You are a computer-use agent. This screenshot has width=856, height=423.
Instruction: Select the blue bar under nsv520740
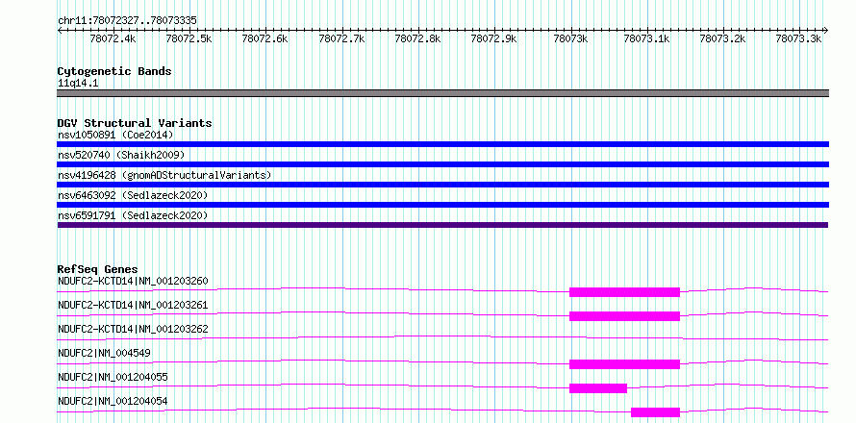click(442, 164)
